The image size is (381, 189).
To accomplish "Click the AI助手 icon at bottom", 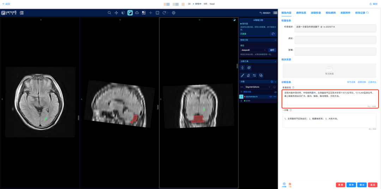I will click(x=284, y=185).
